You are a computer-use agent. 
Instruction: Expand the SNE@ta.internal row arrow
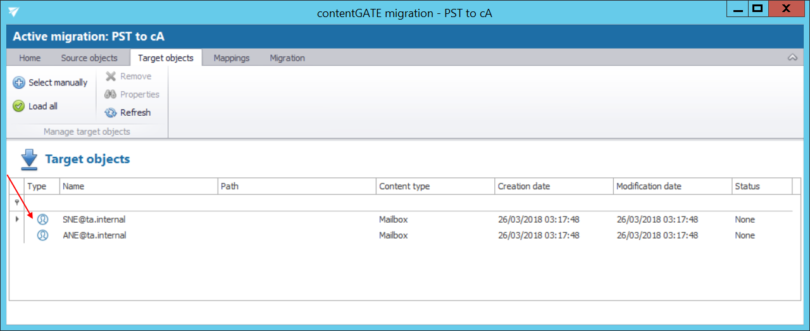(17, 220)
